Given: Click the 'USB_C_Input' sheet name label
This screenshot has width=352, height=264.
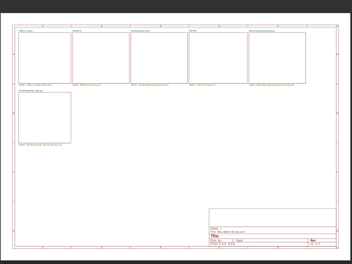Looking at the screenshot, I should tap(26, 31).
